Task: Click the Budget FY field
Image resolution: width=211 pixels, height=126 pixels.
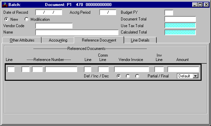Action: pos(169,13)
